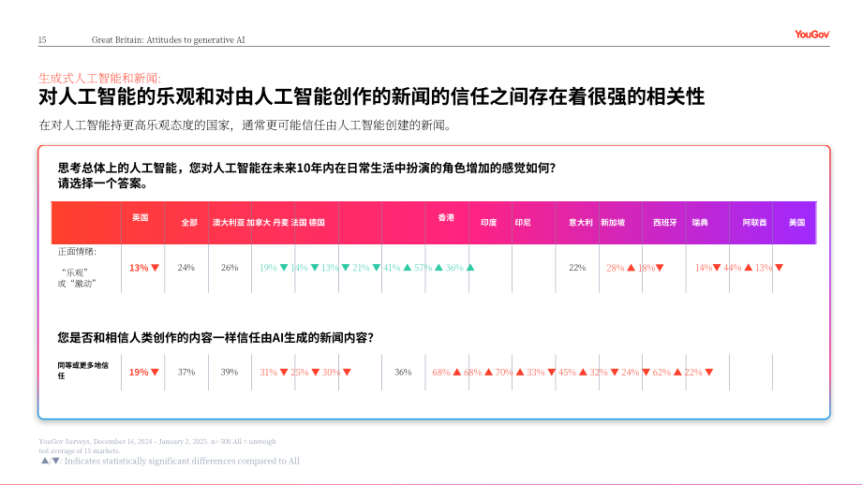Click the green up arrow after "57%"
This screenshot has width=862, height=485.
[x=438, y=268]
